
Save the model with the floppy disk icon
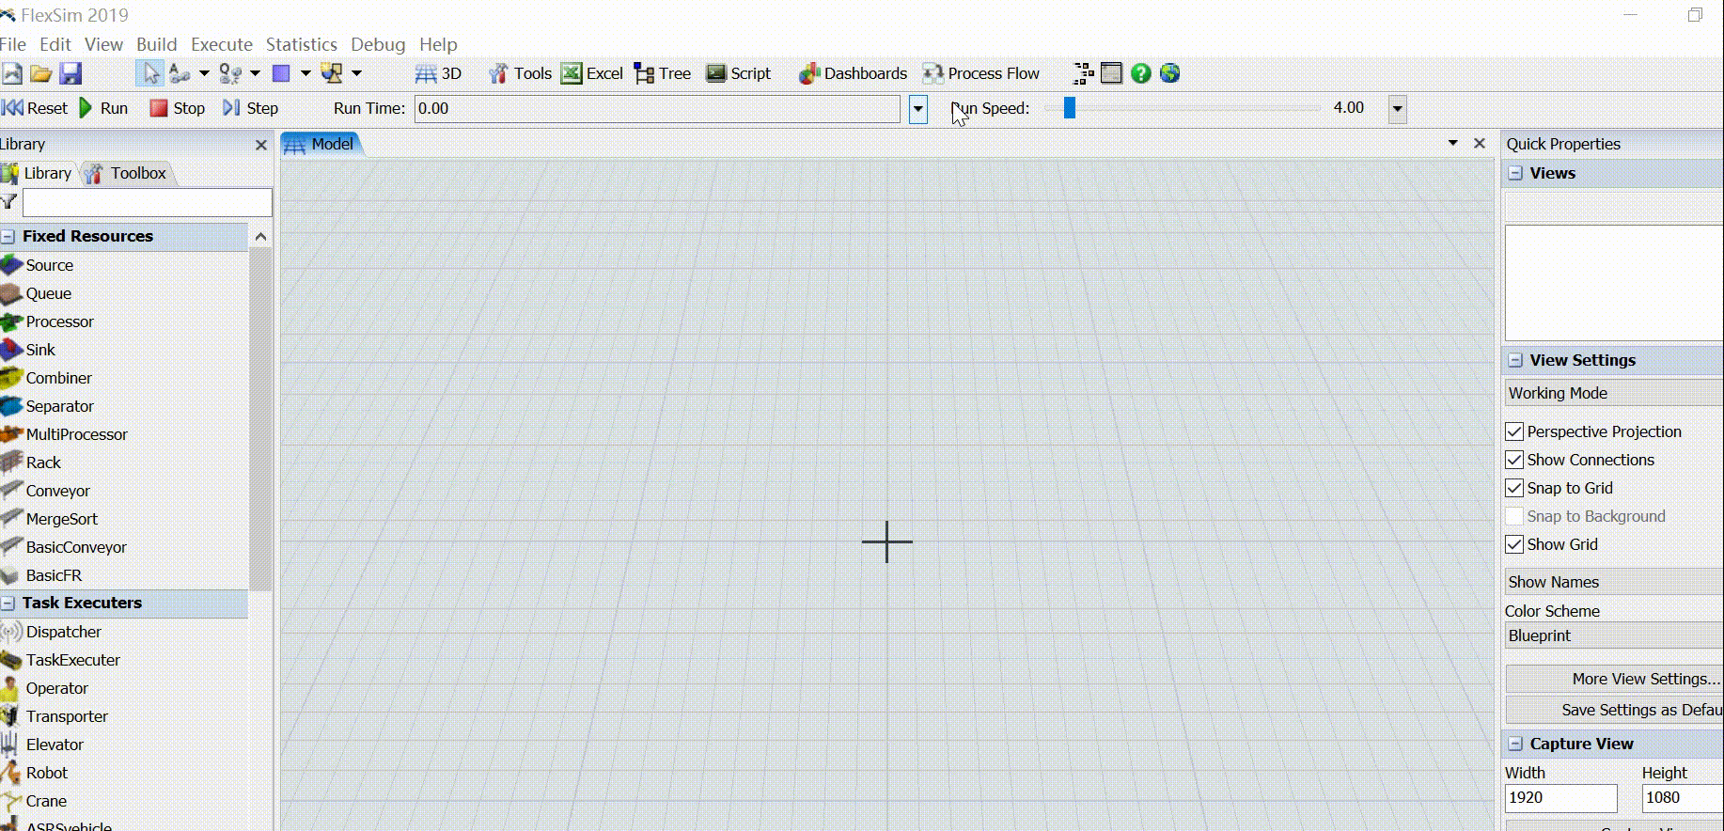[x=71, y=73]
